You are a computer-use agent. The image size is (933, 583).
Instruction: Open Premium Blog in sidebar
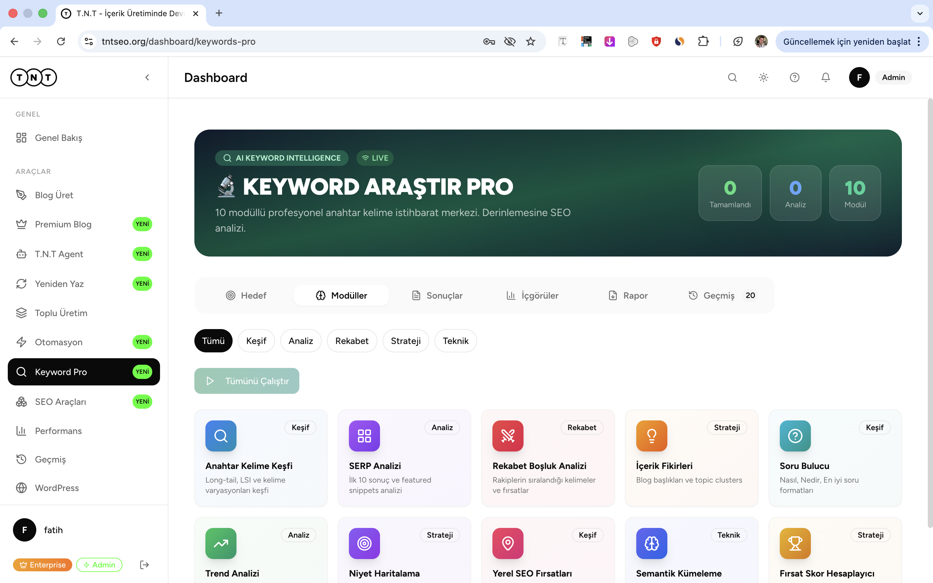84,224
